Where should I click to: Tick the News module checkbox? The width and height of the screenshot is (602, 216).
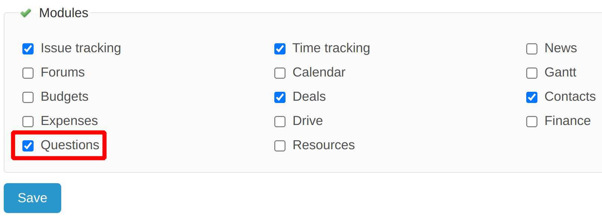[x=532, y=49]
